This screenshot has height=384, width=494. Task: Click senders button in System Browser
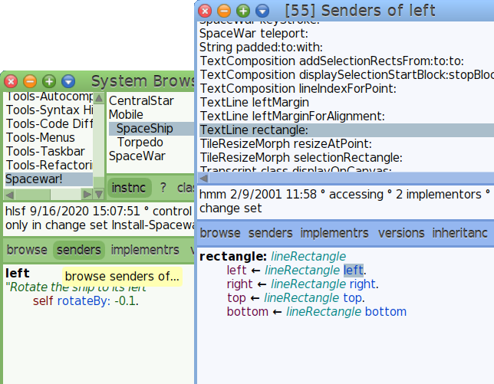coord(79,250)
